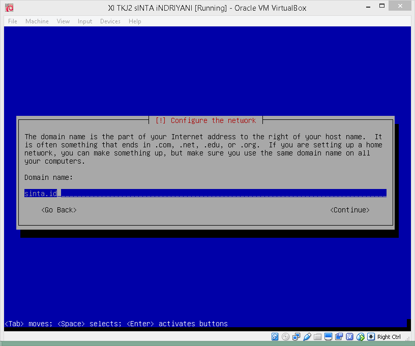Click the optical disc status icon
The height and width of the screenshot is (346, 415).
[285, 336]
